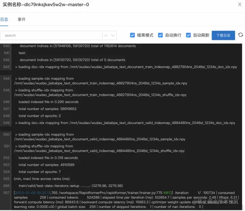The height and width of the screenshot is (211, 245).
Task: Click the 下载日志 download button
Action: click(x=223, y=35)
